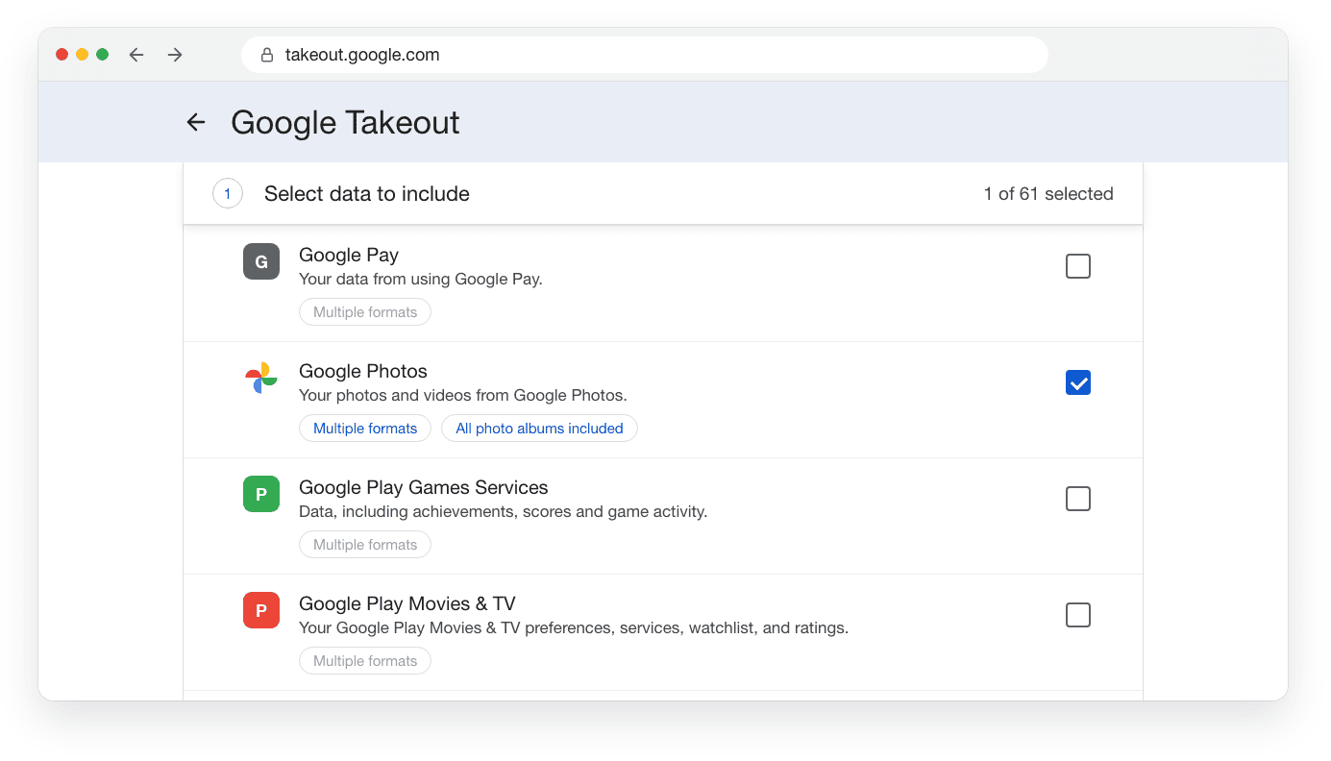Check the Google Pay checkbox
Viewport: 1331px width, 761px height.
click(1078, 266)
